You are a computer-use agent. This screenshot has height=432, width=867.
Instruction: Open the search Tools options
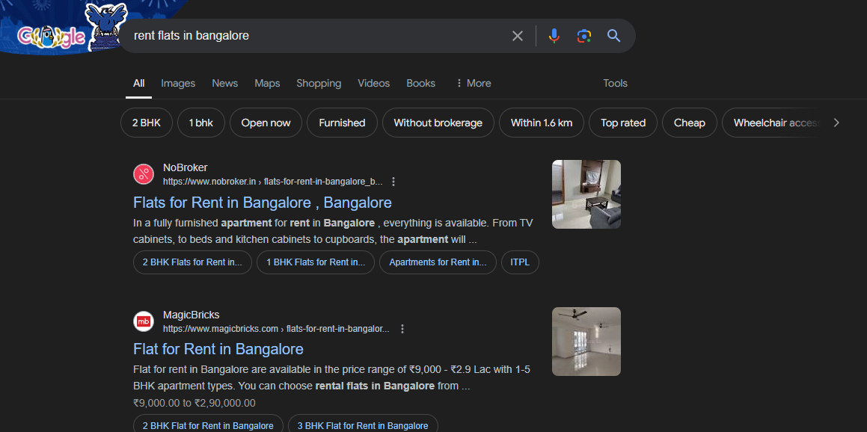pyautogui.click(x=616, y=84)
